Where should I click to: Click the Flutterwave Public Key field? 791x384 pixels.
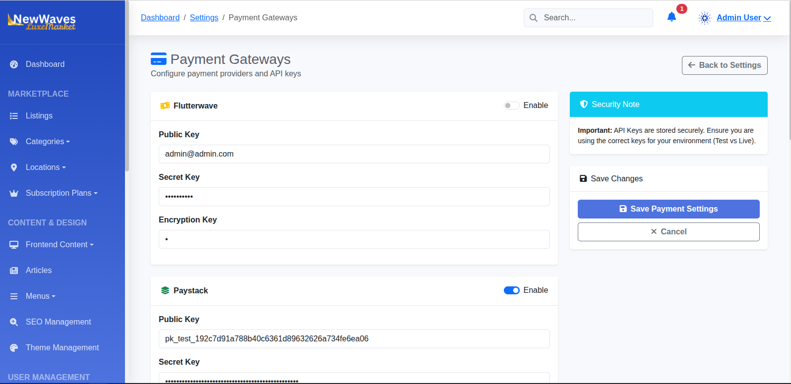354,154
